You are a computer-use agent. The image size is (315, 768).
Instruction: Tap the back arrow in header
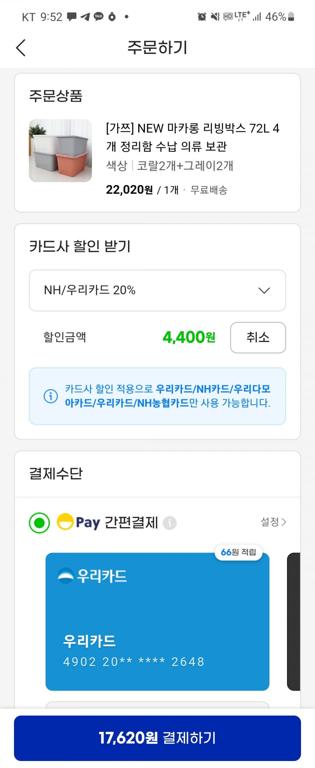pyautogui.click(x=21, y=48)
